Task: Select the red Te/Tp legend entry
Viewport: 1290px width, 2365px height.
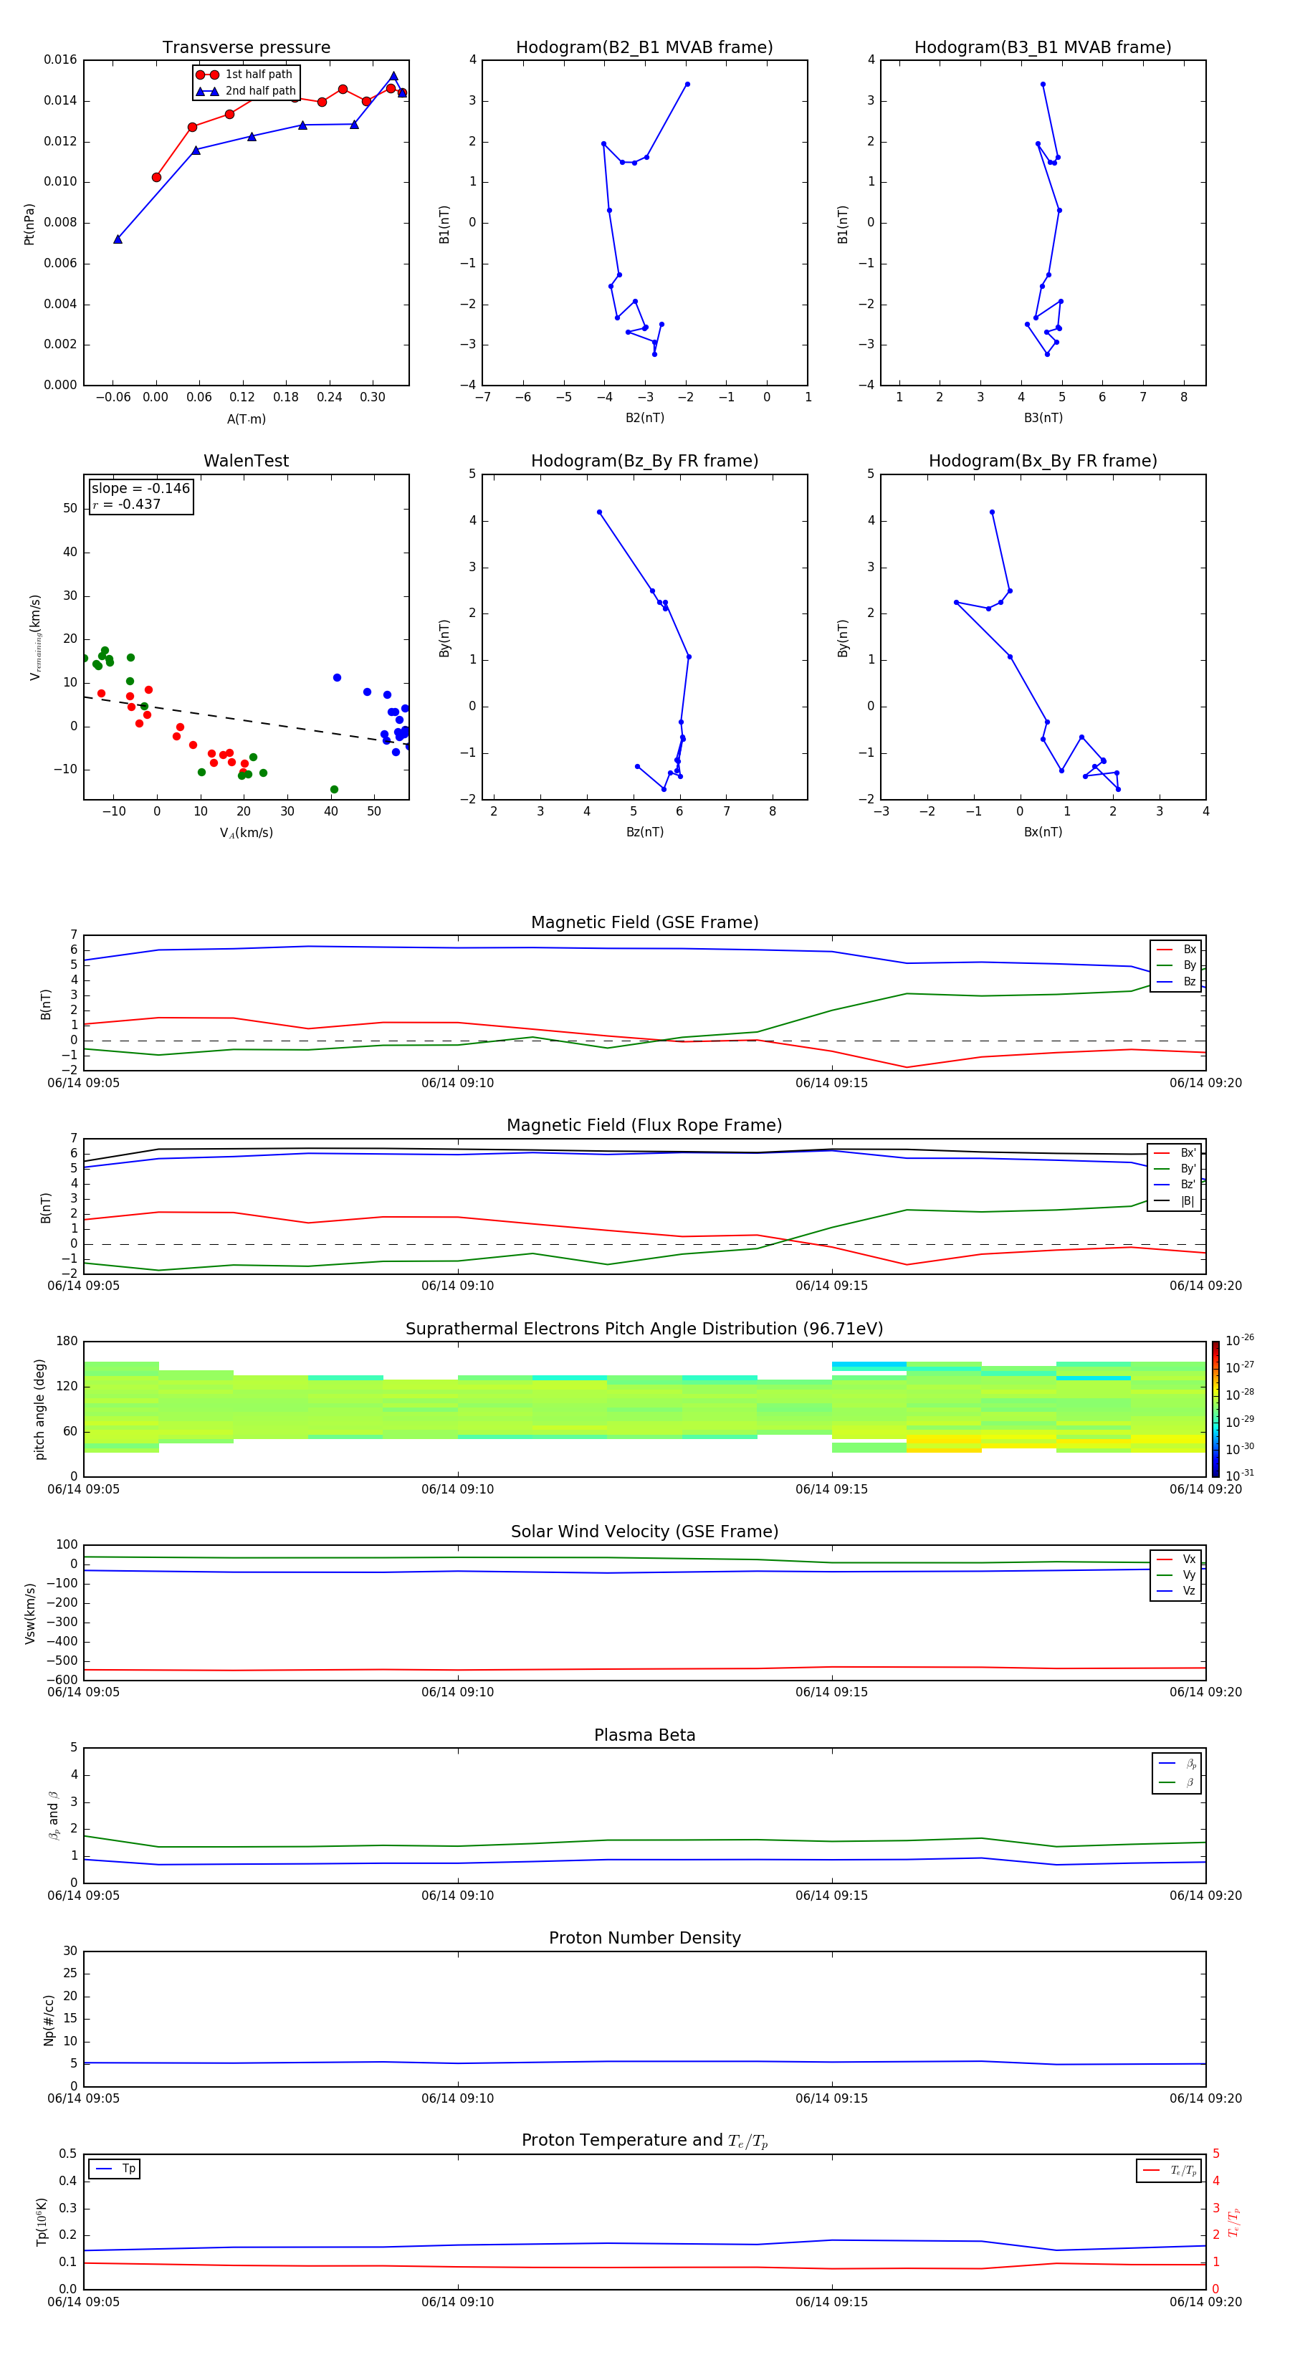Action: pyautogui.click(x=1170, y=2170)
